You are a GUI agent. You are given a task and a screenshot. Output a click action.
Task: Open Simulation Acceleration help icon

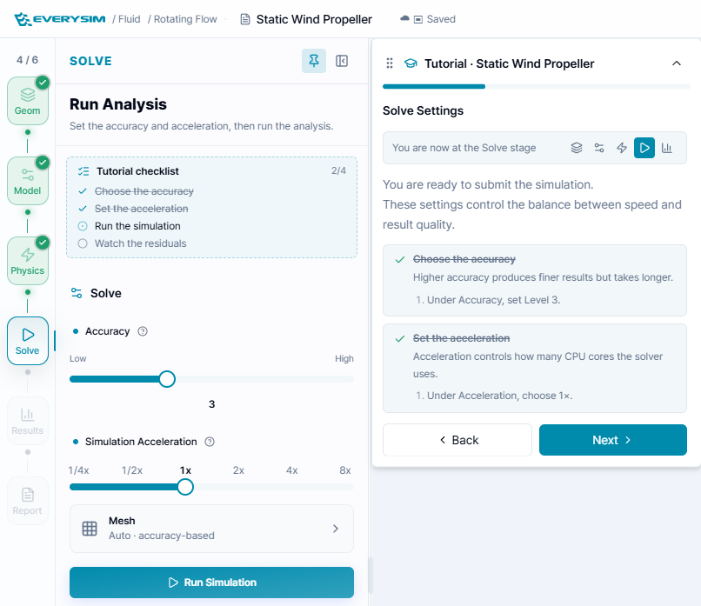pos(210,442)
